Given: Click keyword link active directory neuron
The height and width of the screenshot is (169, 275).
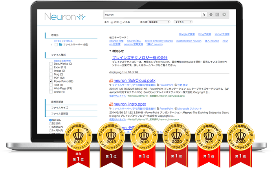Looking at the screenshot, I should pyautogui.click(x=159, y=41).
